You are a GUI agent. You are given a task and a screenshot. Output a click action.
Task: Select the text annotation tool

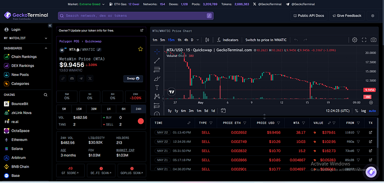(x=157, y=88)
